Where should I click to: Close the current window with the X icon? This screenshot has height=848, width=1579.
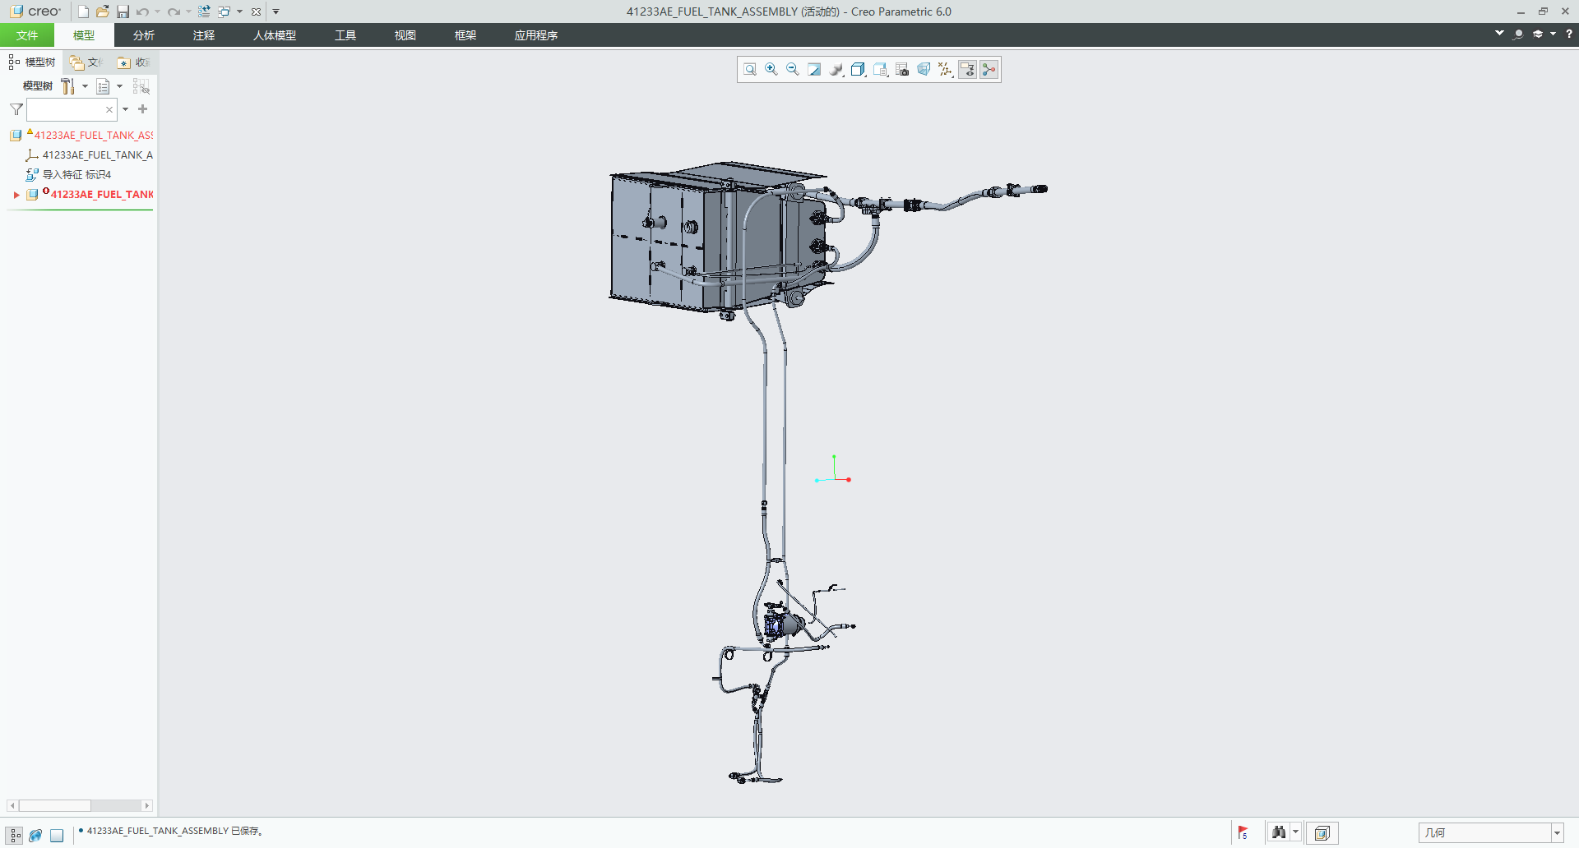pyautogui.click(x=256, y=12)
